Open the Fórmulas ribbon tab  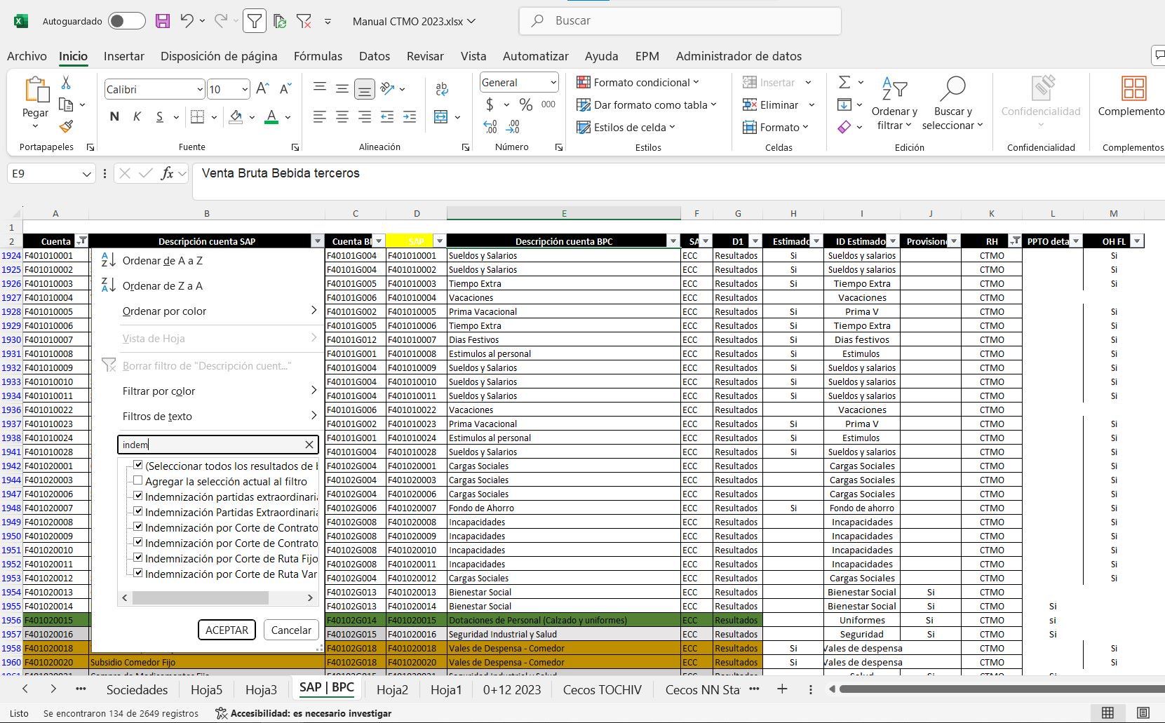[318, 56]
